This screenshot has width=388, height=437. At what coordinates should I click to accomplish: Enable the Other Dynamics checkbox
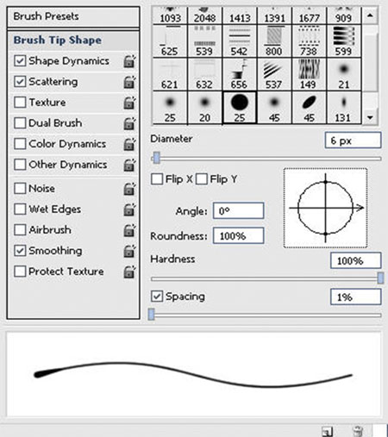pos(20,165)
